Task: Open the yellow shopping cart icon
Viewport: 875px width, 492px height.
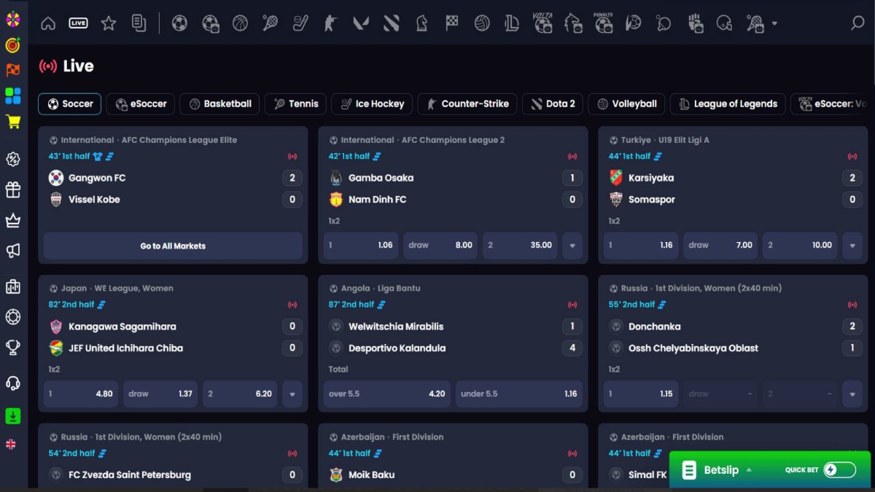Action: pyautogui.click(x=12, y=122)
